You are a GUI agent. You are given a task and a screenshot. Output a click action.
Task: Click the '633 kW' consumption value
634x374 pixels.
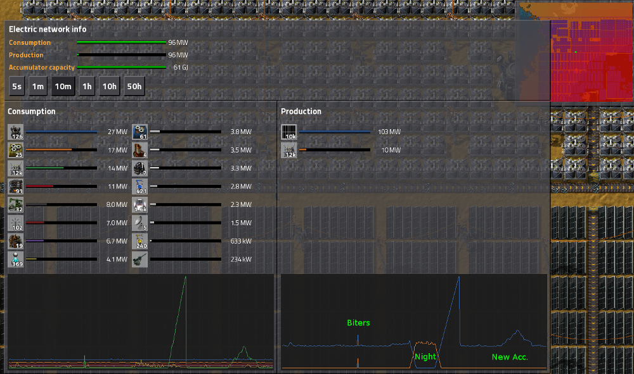241,241
